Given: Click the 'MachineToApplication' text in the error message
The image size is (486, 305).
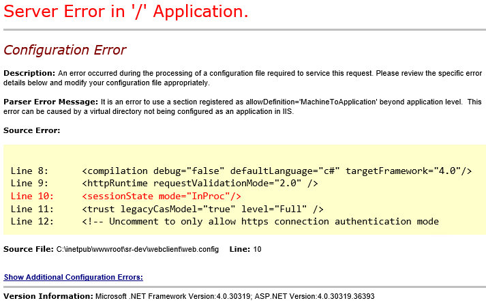Looking at the screenshot, I should [338, 102].
